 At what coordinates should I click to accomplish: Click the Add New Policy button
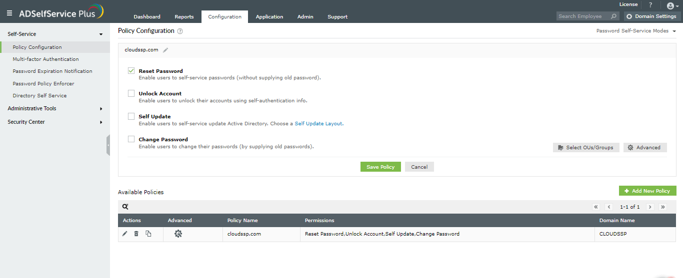pyautogui.click(x=647, y=191)
